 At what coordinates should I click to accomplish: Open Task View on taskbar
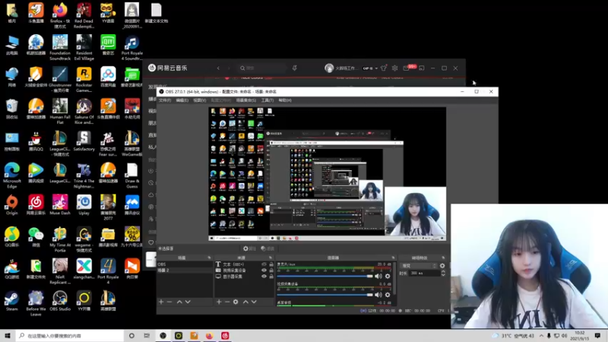(147, 336)
